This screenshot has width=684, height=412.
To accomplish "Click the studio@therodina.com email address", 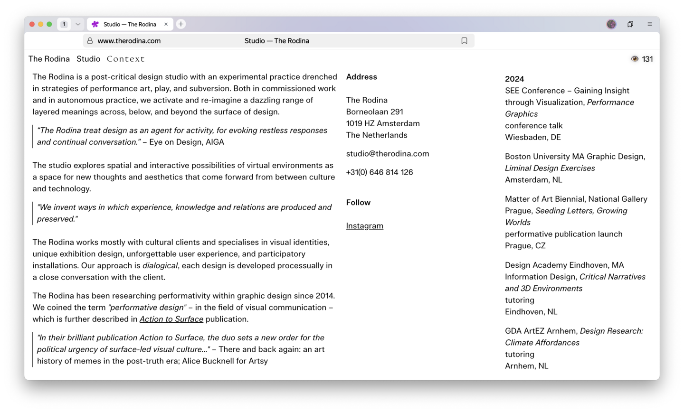I will 388,154.
